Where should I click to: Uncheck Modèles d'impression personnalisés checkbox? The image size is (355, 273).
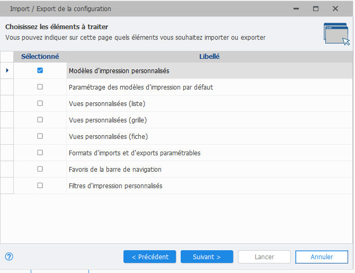tap(40, 70)
